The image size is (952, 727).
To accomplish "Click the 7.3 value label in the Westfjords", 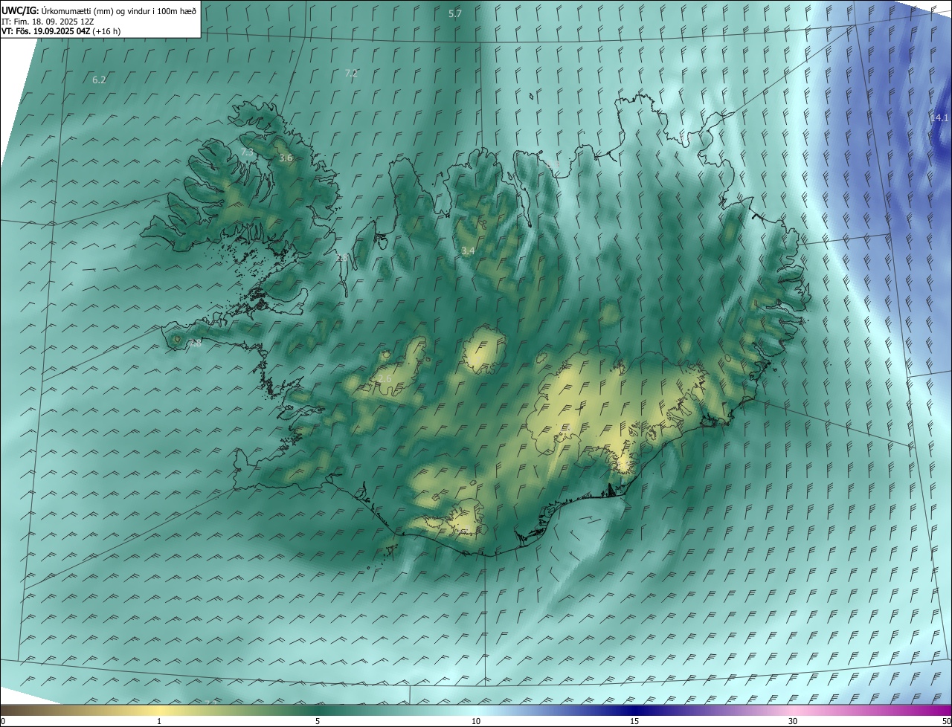I will [247, 152].
